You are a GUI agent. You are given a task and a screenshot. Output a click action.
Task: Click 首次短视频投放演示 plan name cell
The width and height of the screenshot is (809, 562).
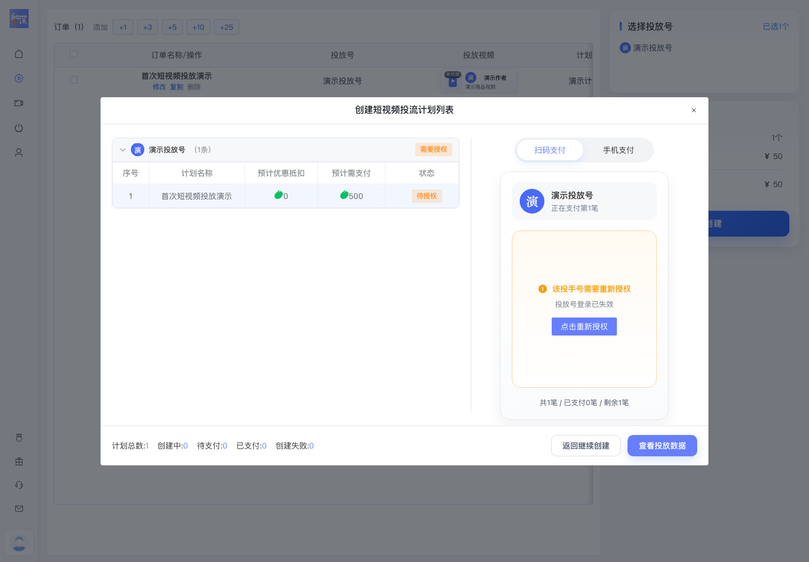pyautogui.click(x=197, y=196)
